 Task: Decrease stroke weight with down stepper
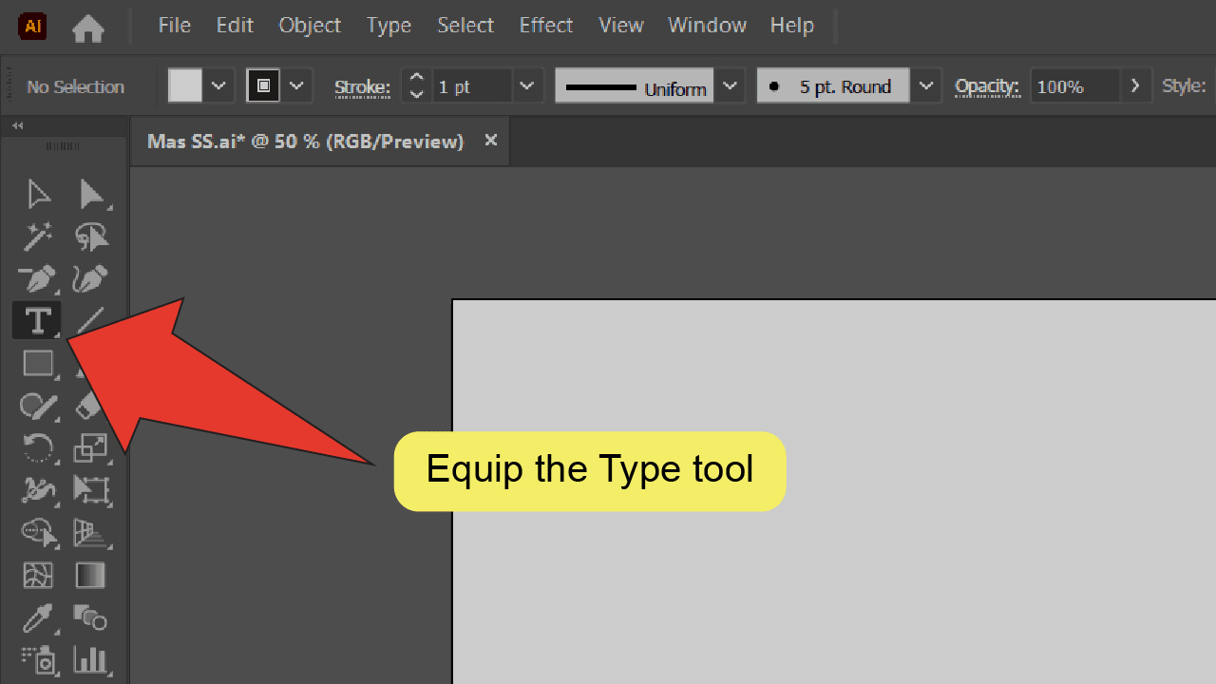click(x=415, y=95)
